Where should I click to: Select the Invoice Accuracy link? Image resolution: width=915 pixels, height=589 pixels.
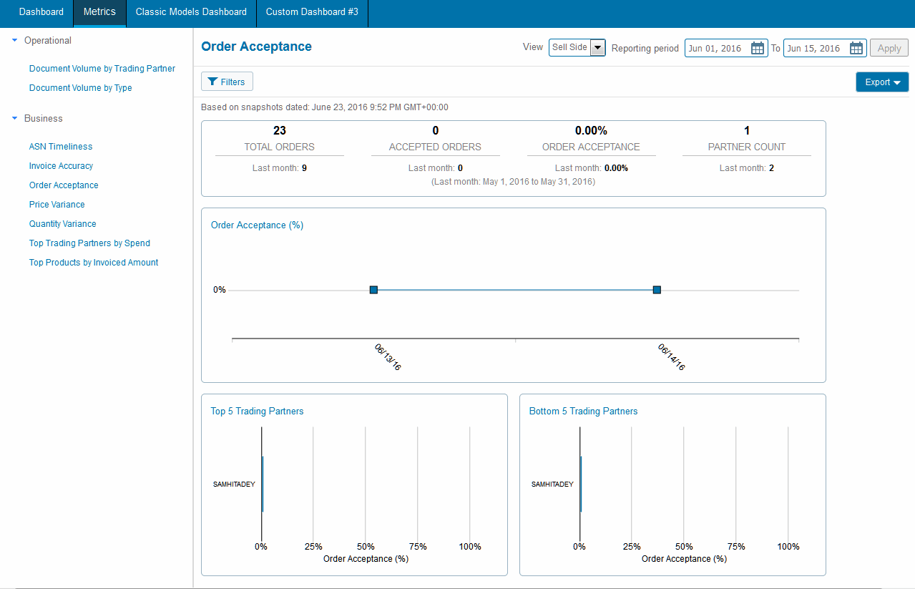pos(61,166)
